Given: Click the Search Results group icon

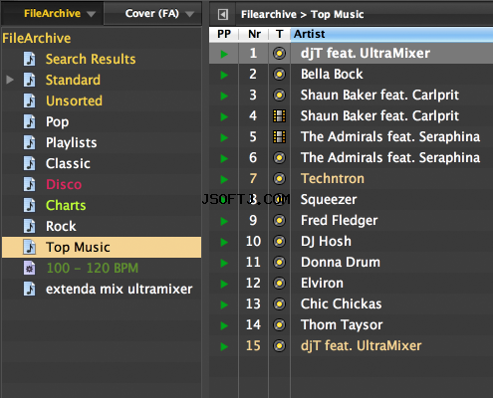Looking at the screenshot, I should [x=30, y=59].
